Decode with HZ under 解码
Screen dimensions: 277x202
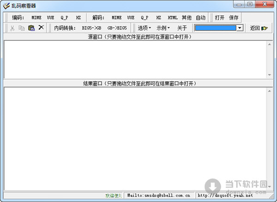159,18
